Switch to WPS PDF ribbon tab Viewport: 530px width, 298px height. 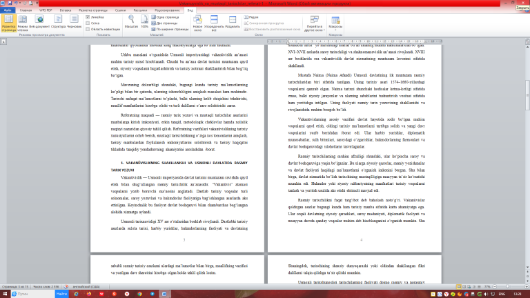pyautogui.click(x=46, y=10)
